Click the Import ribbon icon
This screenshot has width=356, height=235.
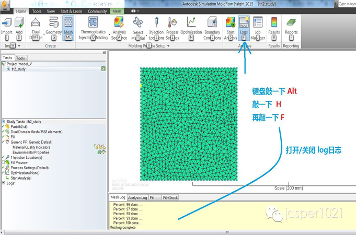(7, 23)
